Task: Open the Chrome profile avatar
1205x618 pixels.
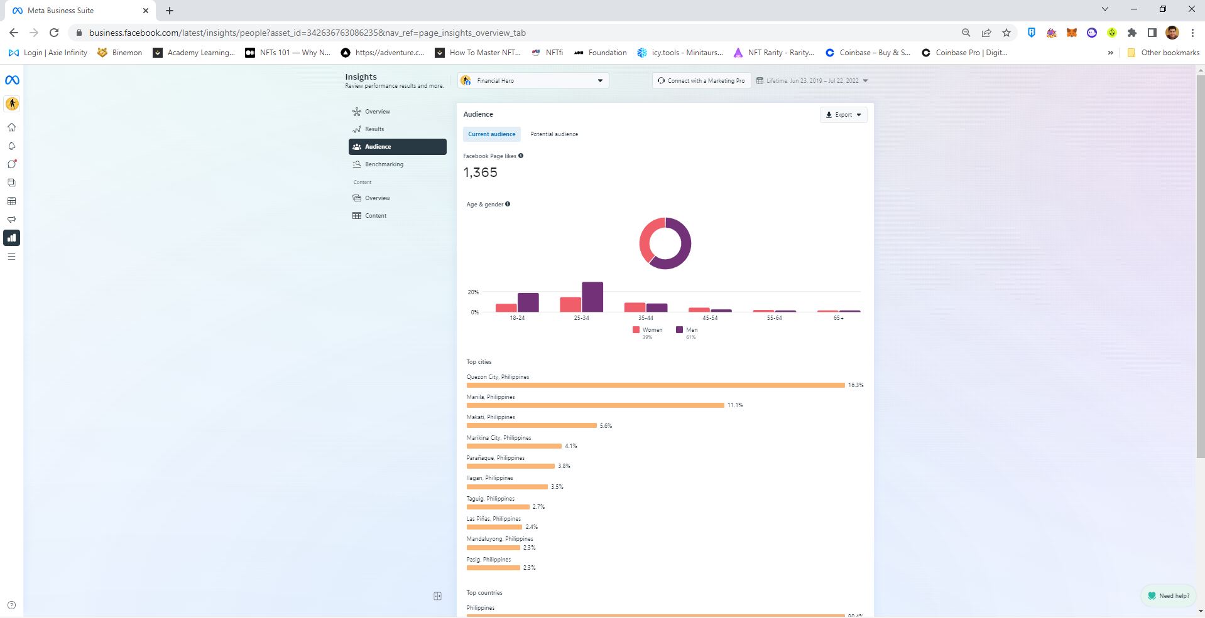Action: [x=1172, y=33]
